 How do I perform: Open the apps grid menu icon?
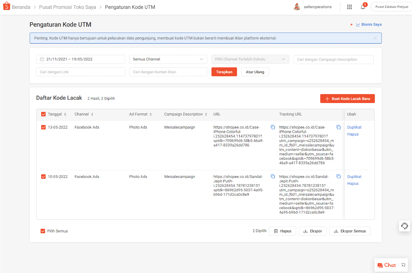pos(349,7)
